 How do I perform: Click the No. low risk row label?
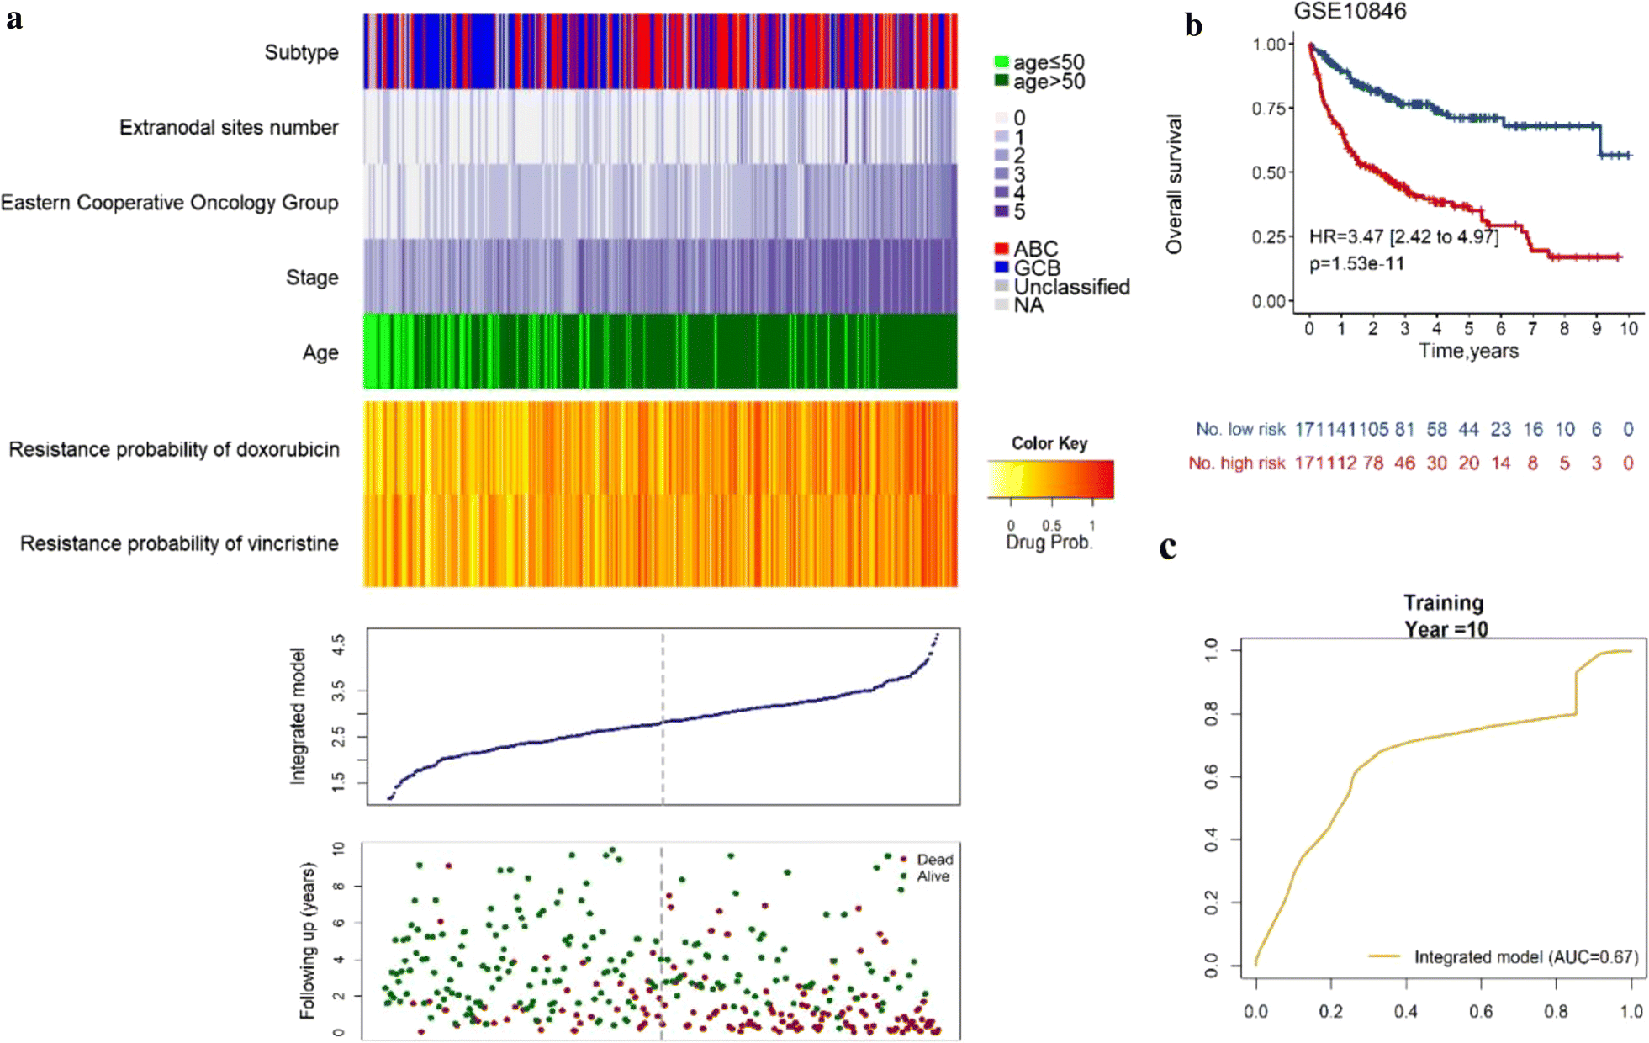tap(1240, 429)
